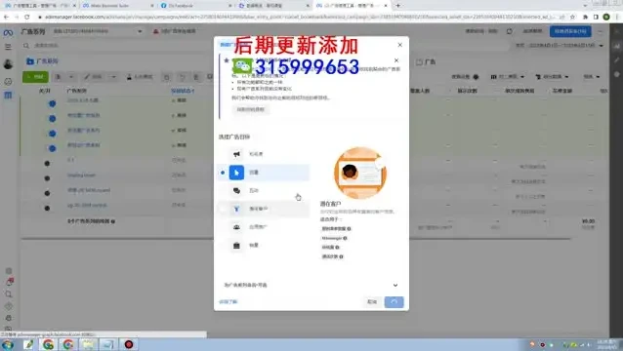Toggle the seventh campaign row switch
This screenshot has height=351, width=623.
click(47, 193)
